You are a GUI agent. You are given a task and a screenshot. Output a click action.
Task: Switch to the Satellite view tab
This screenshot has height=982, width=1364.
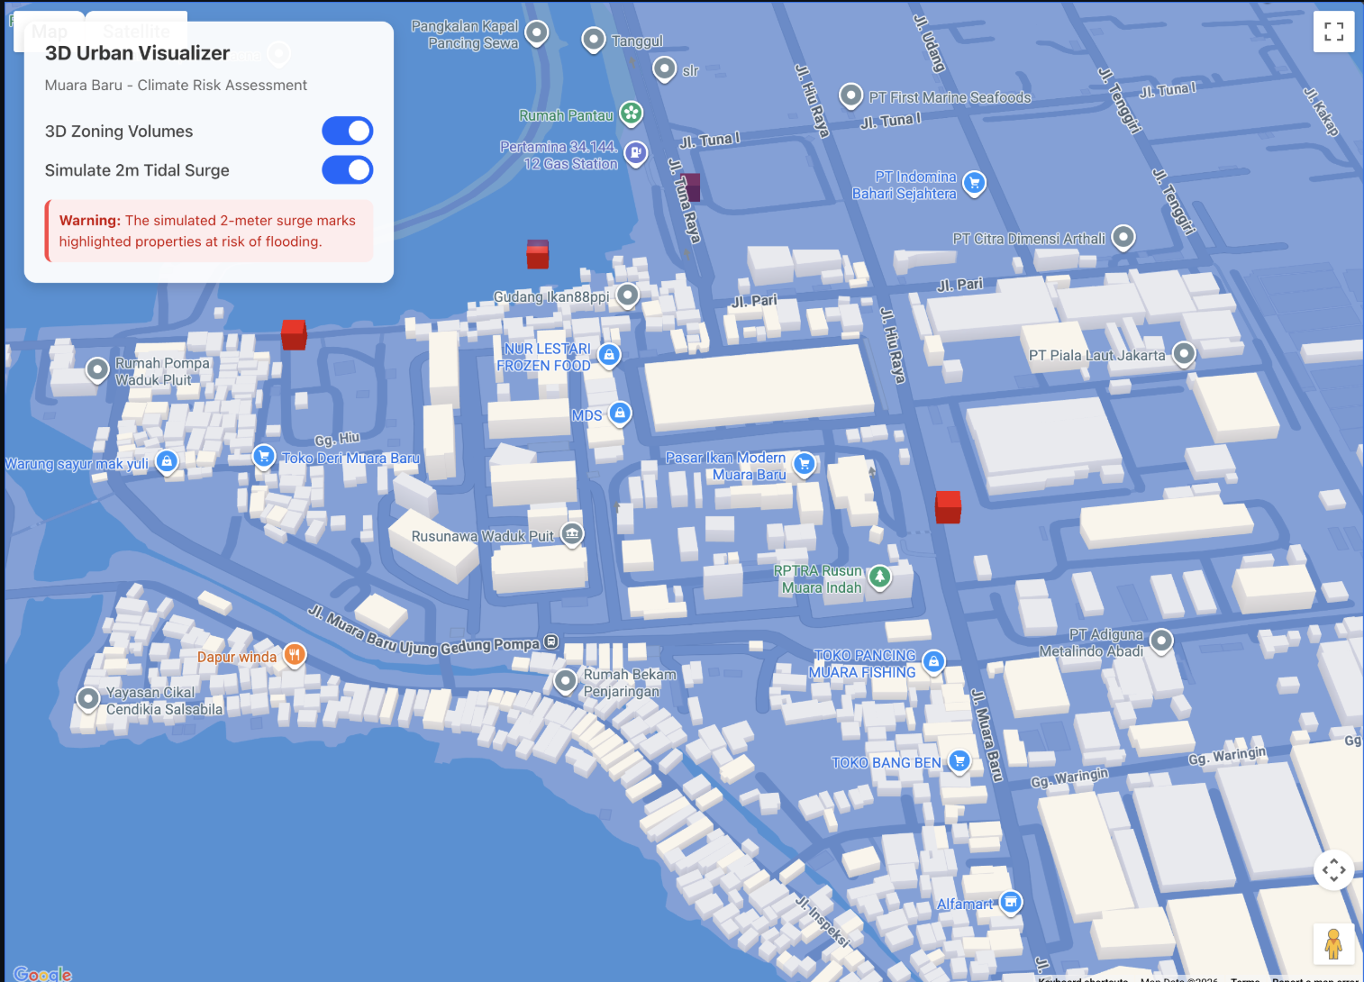[136, 32]
